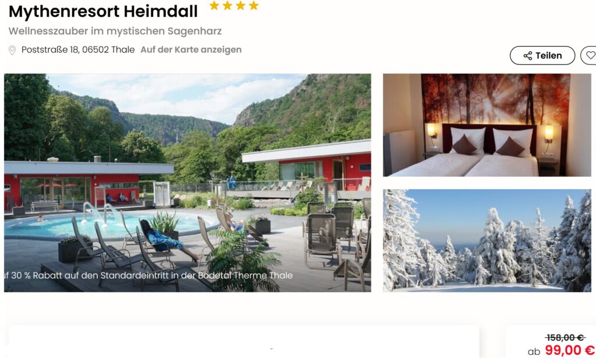Click the fourth gold rating star
Viewport: 596px width, 363px height.
click(x=254, y=5)
